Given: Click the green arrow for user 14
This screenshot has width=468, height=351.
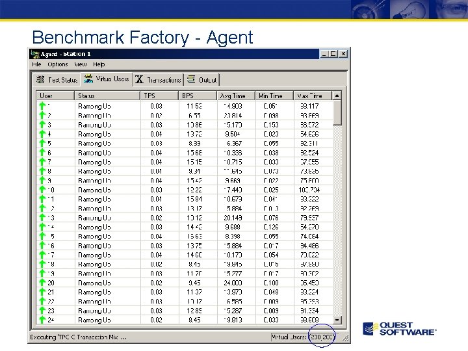Looking at the screenshot, I should (x=42, y=227).
